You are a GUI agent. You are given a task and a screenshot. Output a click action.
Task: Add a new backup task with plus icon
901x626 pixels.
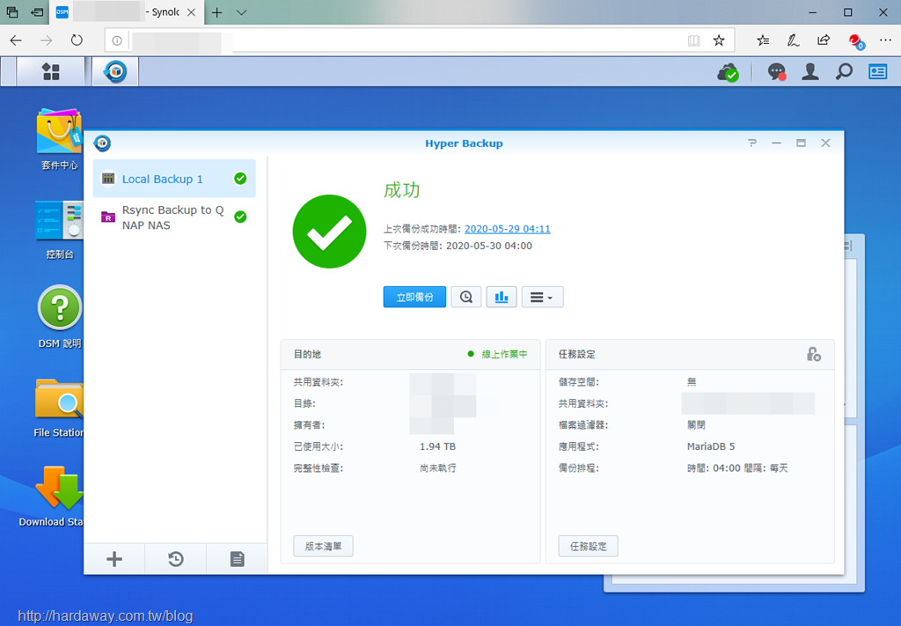pyautogui.click(x=114, y=559)
